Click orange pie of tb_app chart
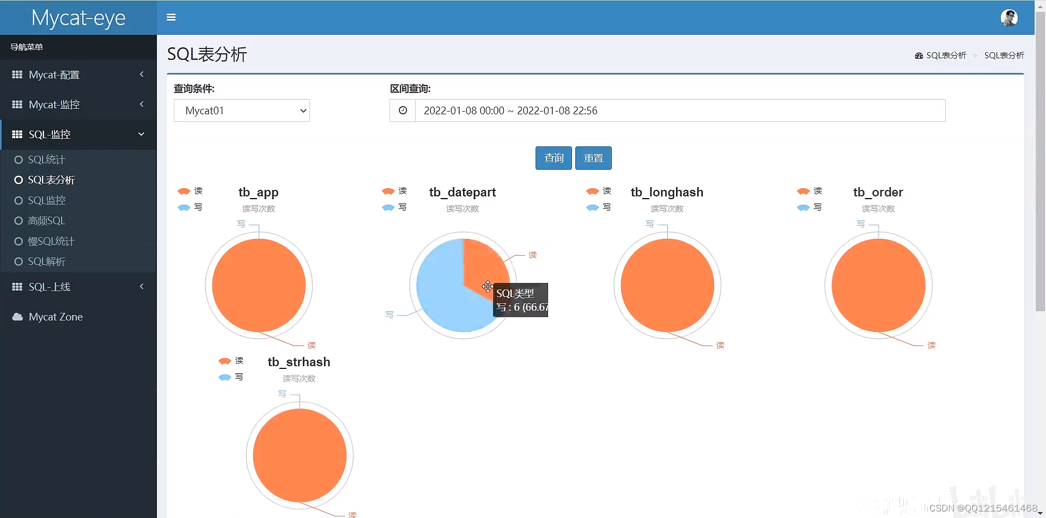 259,286
